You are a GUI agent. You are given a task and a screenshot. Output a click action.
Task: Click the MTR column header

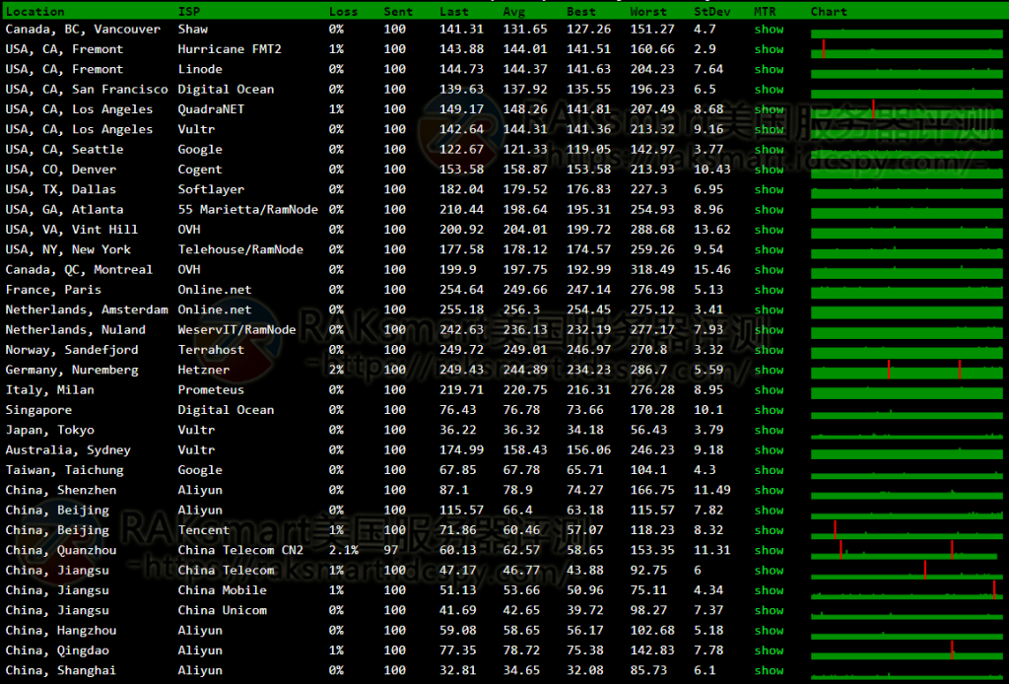tap(765, 12)
